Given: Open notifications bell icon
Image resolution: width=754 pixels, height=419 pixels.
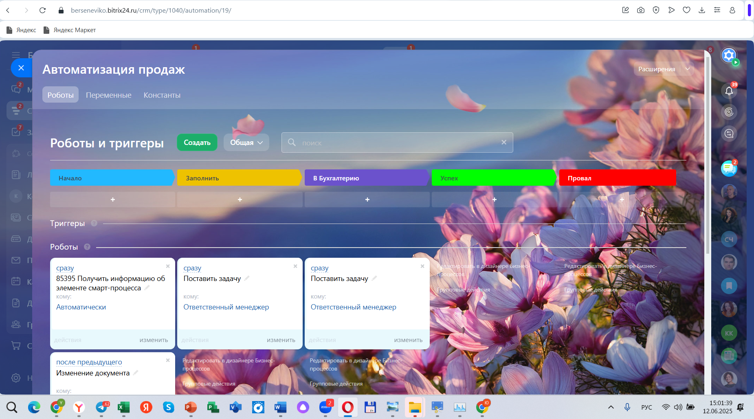Looking at the screenshot, I should pos(729,91).
